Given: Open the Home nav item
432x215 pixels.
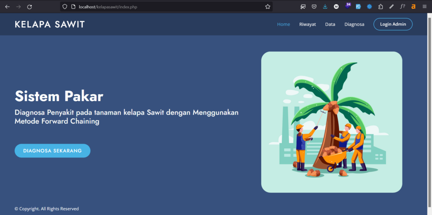Looking at the screenshot, I should (283, 24).
